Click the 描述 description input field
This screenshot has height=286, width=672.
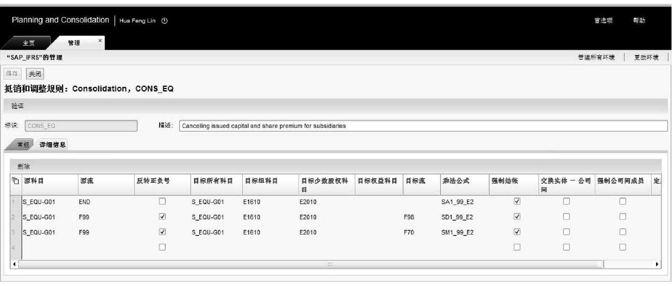pos(423,126)
